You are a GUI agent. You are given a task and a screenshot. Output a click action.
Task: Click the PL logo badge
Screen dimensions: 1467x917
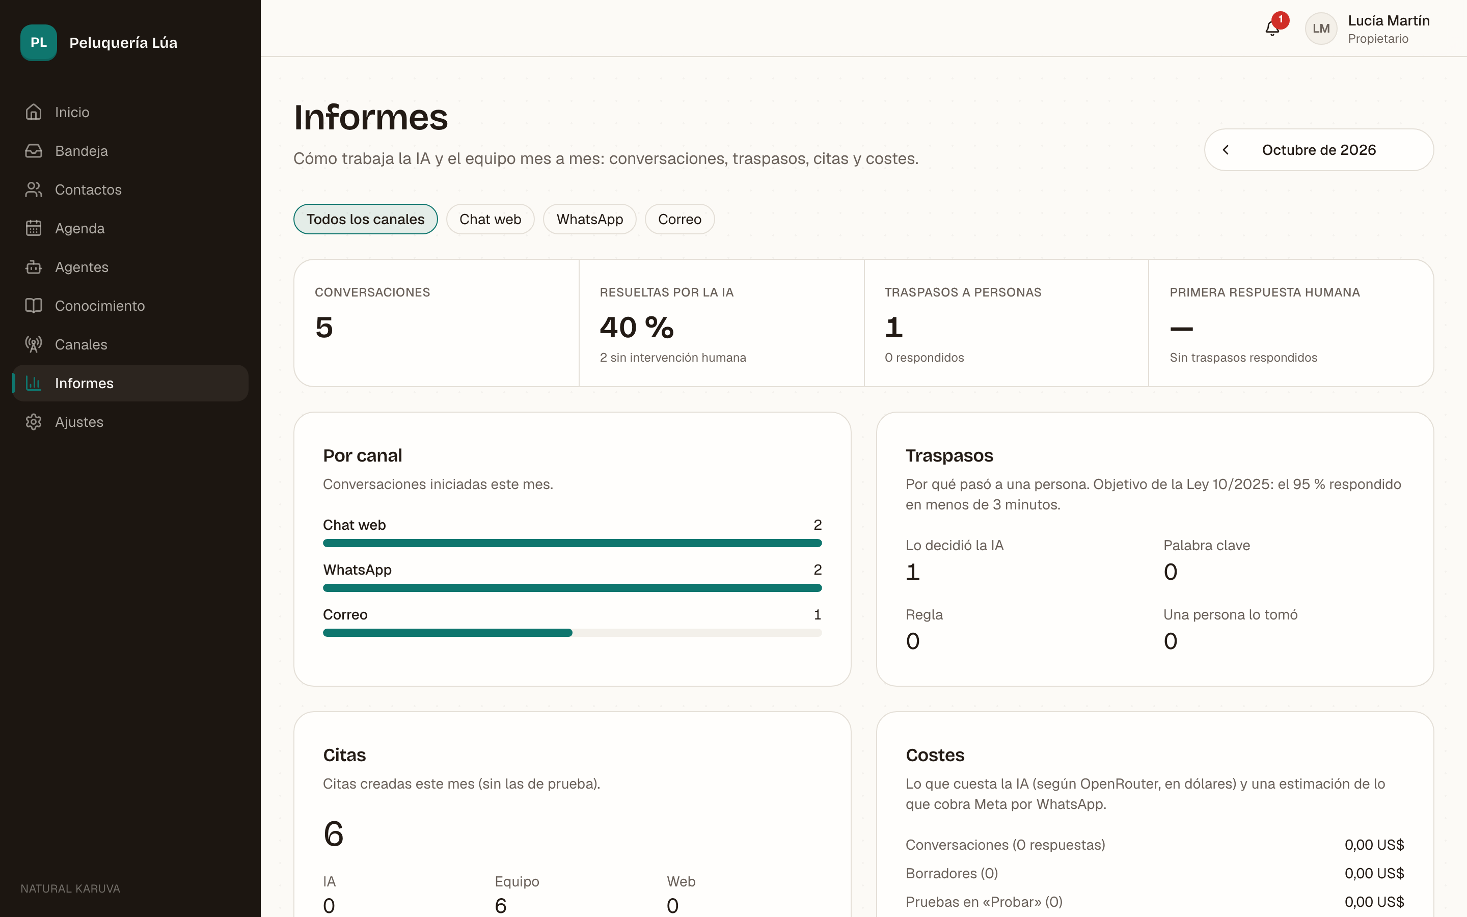[38, 42]
